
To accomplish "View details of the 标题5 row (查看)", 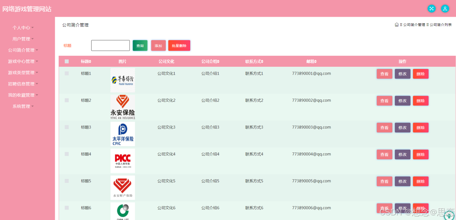I will click(384, 181).
